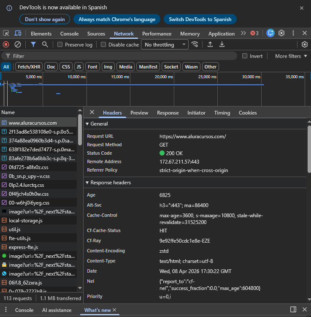Tick the Invert filter checkbox
Screen dimensions: 311x317
pos(245,56)
